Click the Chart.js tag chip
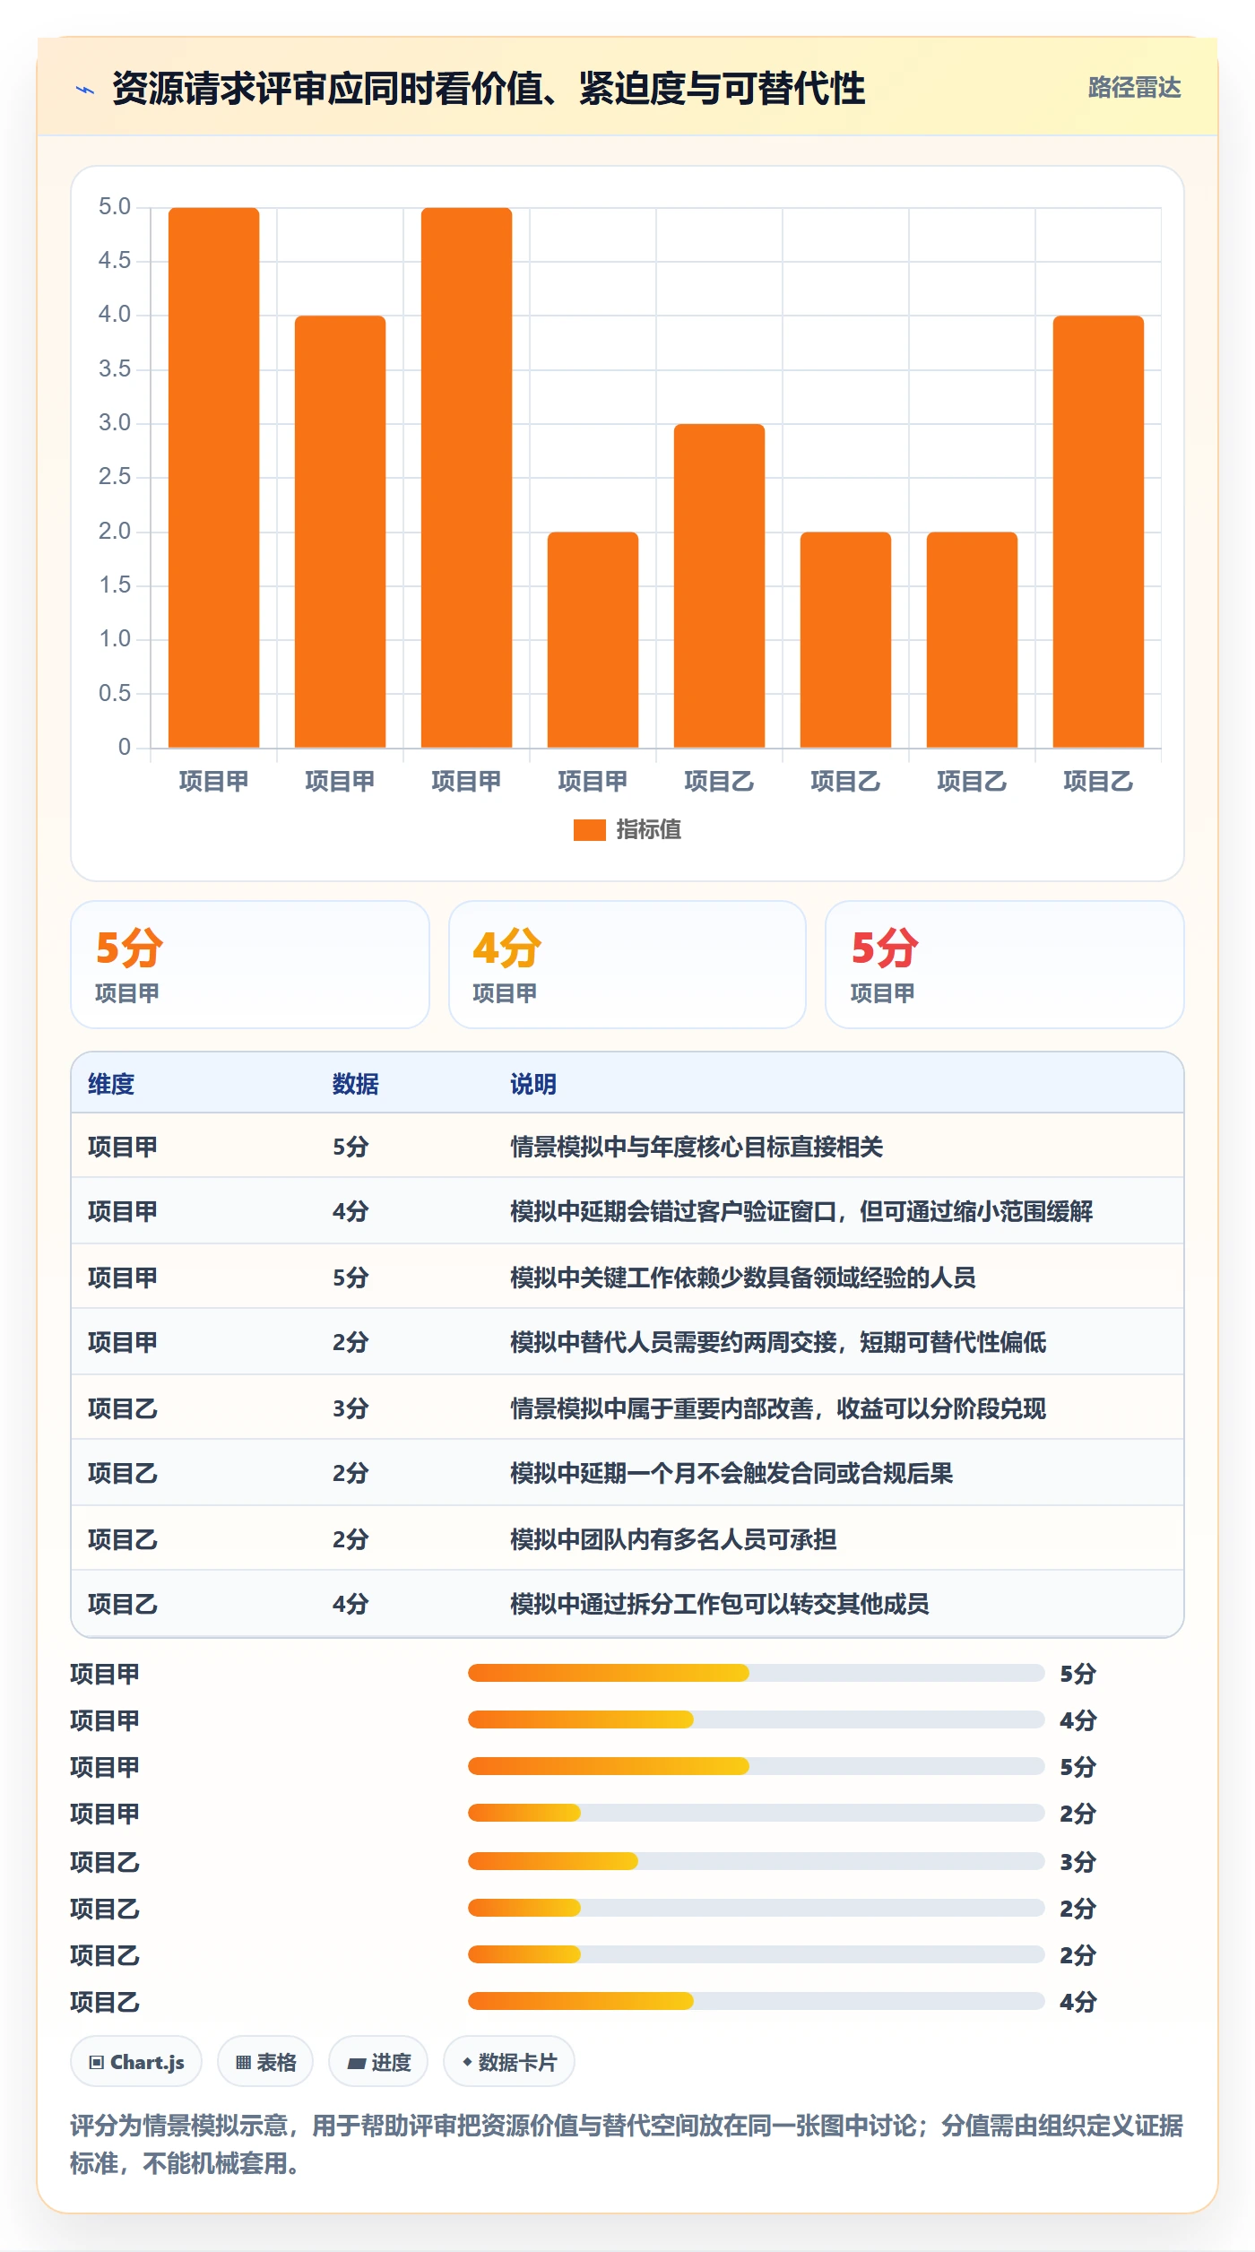The width and height of the screenshot is (1255, 2252). 136,2062
